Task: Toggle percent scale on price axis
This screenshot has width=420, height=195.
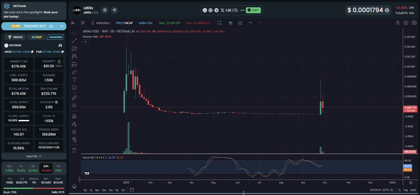Action: (399, 190)
